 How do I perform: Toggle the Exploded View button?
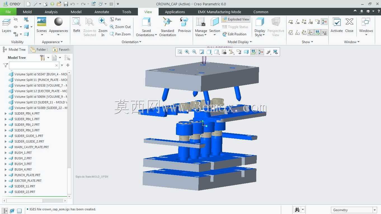236,19
